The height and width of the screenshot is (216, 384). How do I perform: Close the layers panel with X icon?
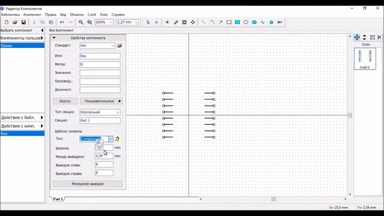[x=379, y=37]
